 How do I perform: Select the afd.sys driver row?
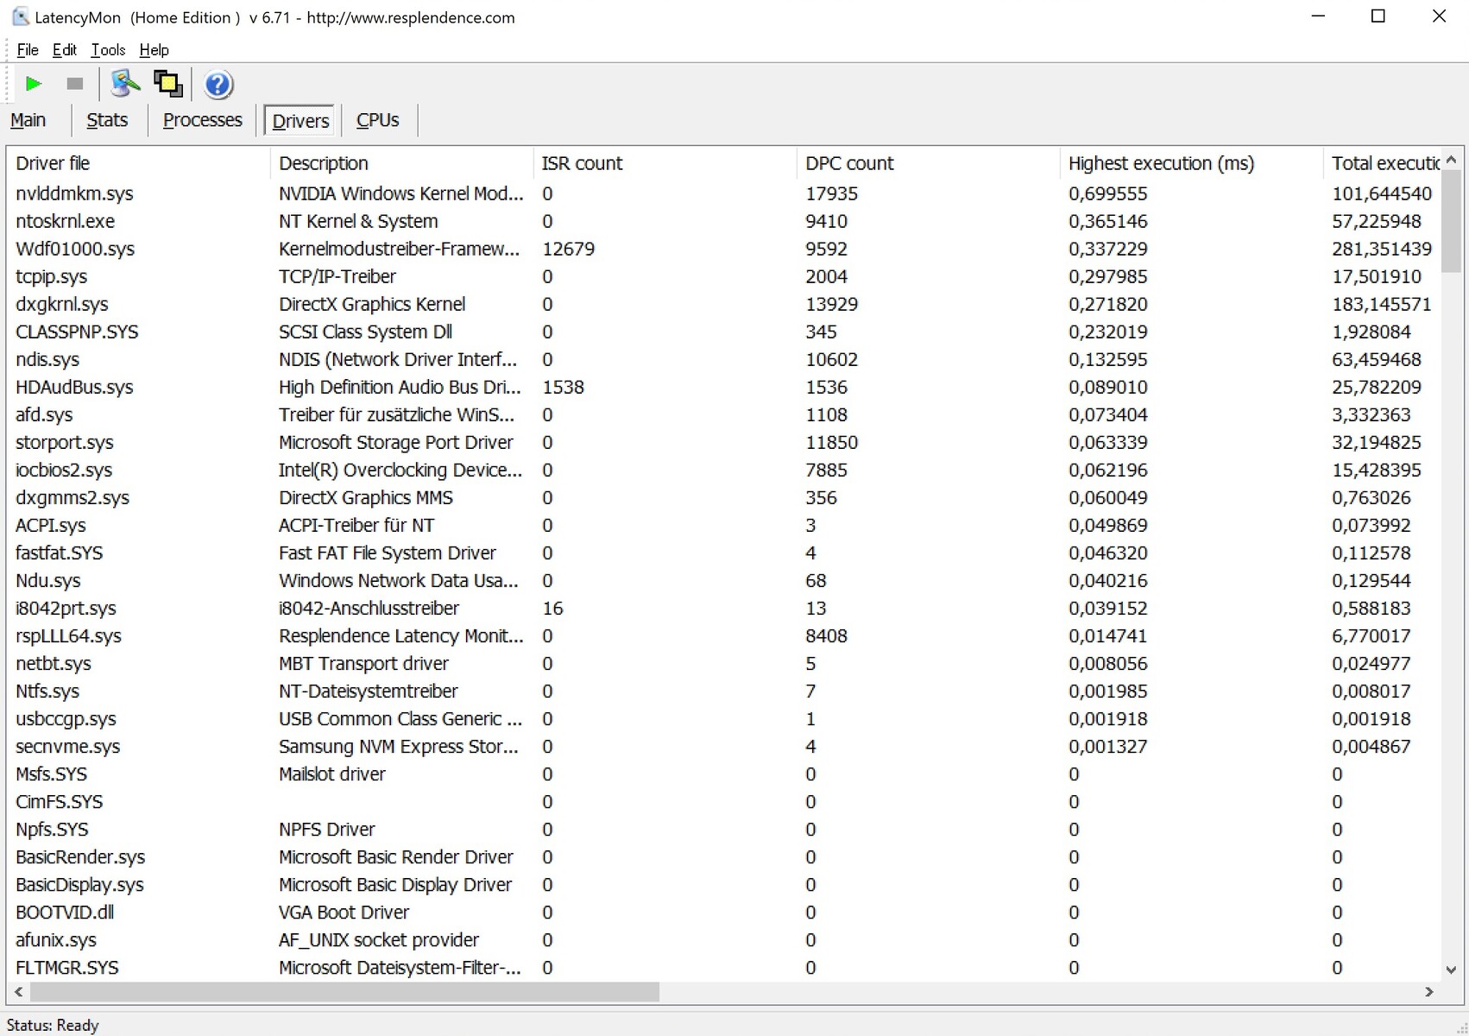(724, 414)
